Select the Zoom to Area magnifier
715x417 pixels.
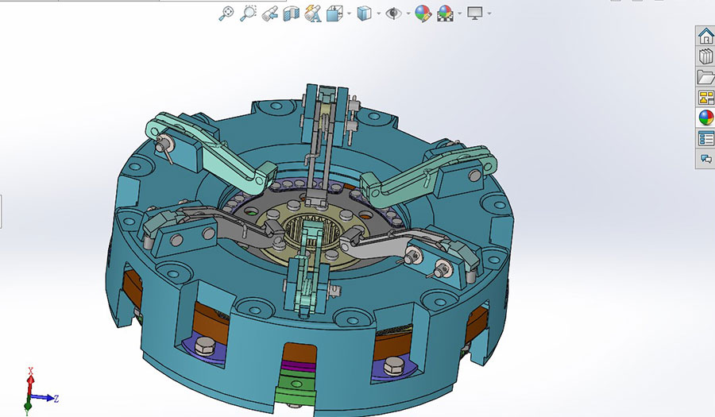(x=248, y=14)
